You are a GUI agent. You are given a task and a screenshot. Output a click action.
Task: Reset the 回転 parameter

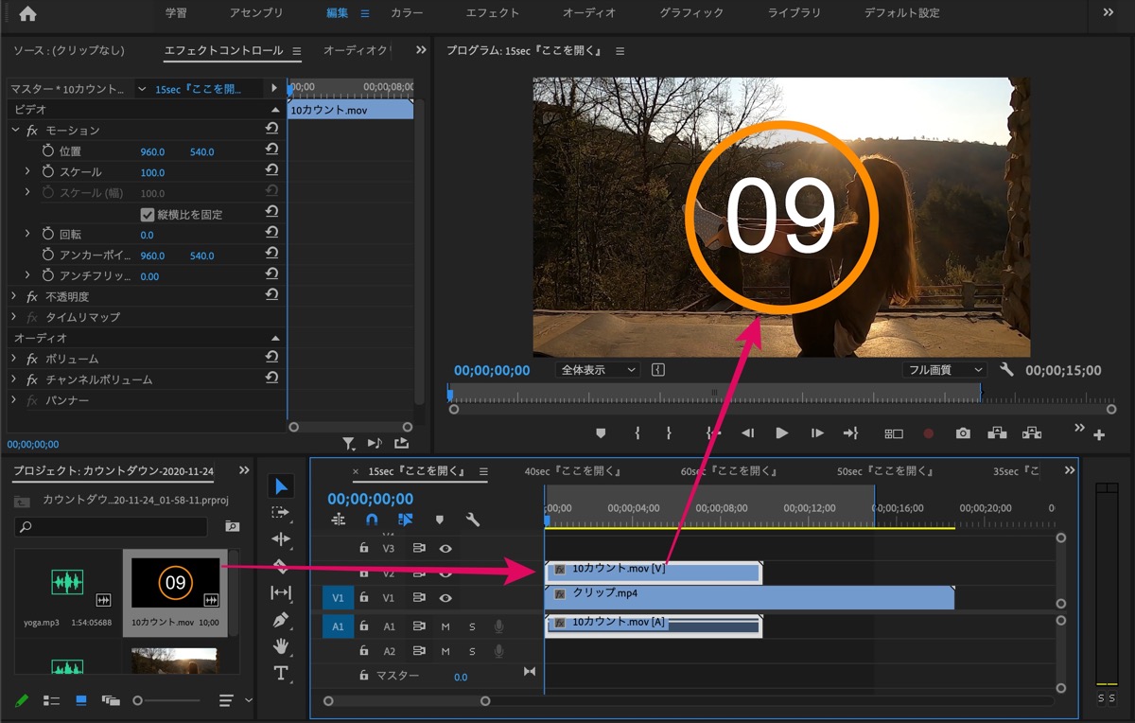[x=271, y=234]
